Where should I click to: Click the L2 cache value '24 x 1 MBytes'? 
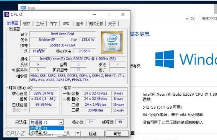pos(96,105)
